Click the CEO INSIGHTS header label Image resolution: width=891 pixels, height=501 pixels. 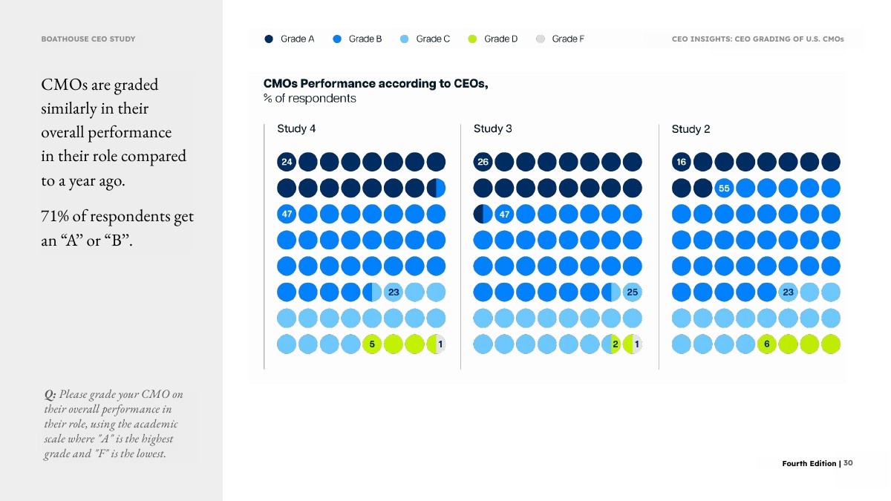click(x=757, y=39)
